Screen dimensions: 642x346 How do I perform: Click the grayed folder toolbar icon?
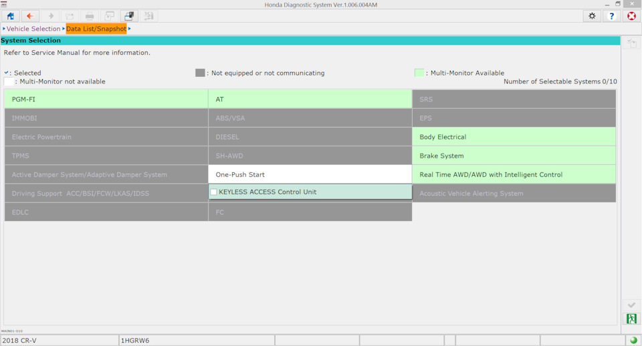(70, 16)
